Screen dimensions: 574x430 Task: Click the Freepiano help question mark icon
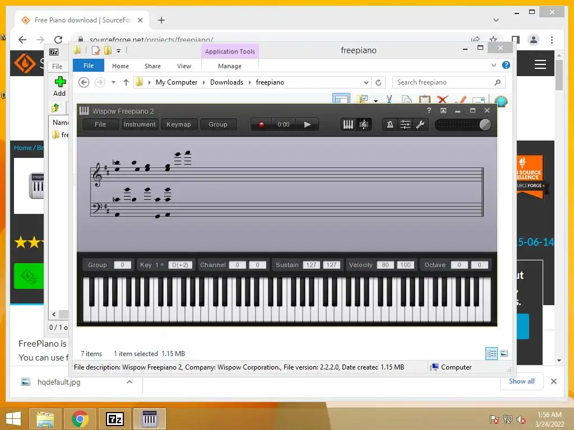(x=429, y=110)
